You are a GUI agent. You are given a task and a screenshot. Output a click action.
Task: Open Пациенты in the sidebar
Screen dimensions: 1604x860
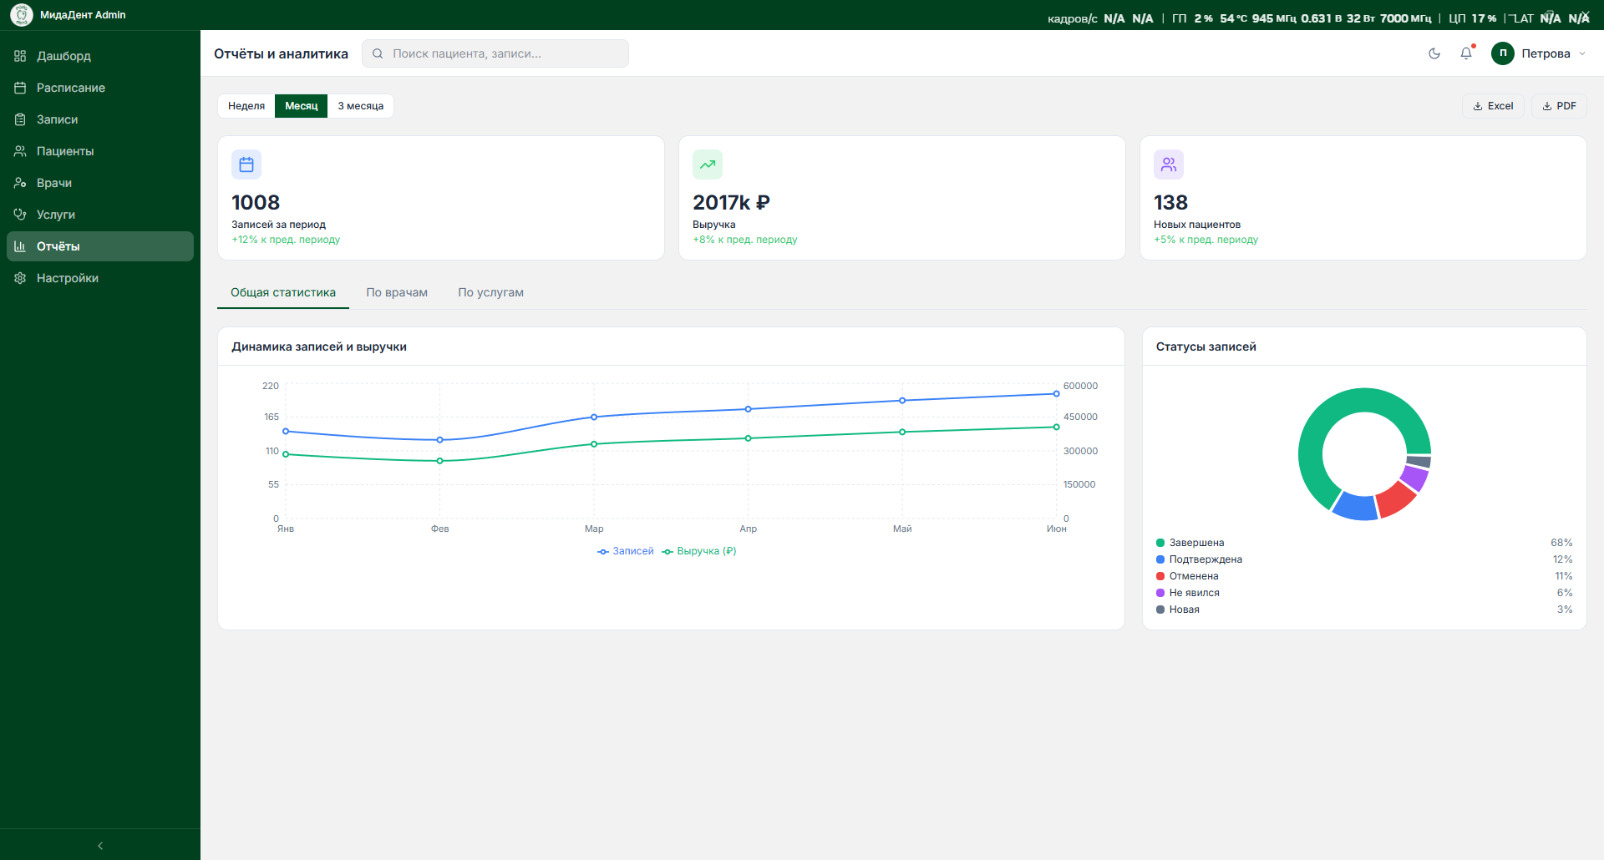[100, 151]
